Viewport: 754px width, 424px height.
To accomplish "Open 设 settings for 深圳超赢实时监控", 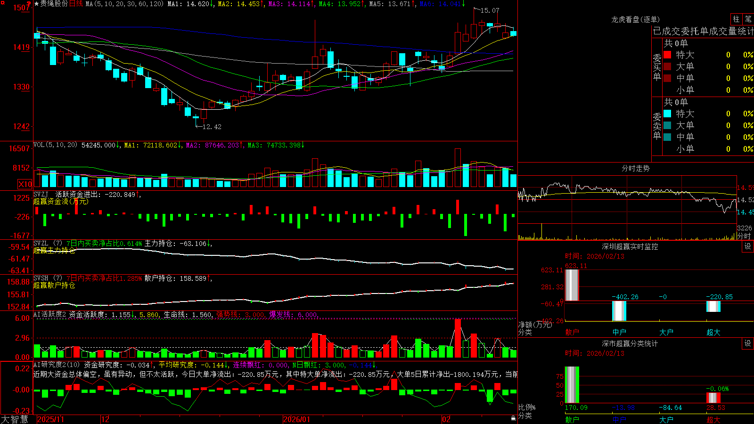I will [x=748, y=246].
